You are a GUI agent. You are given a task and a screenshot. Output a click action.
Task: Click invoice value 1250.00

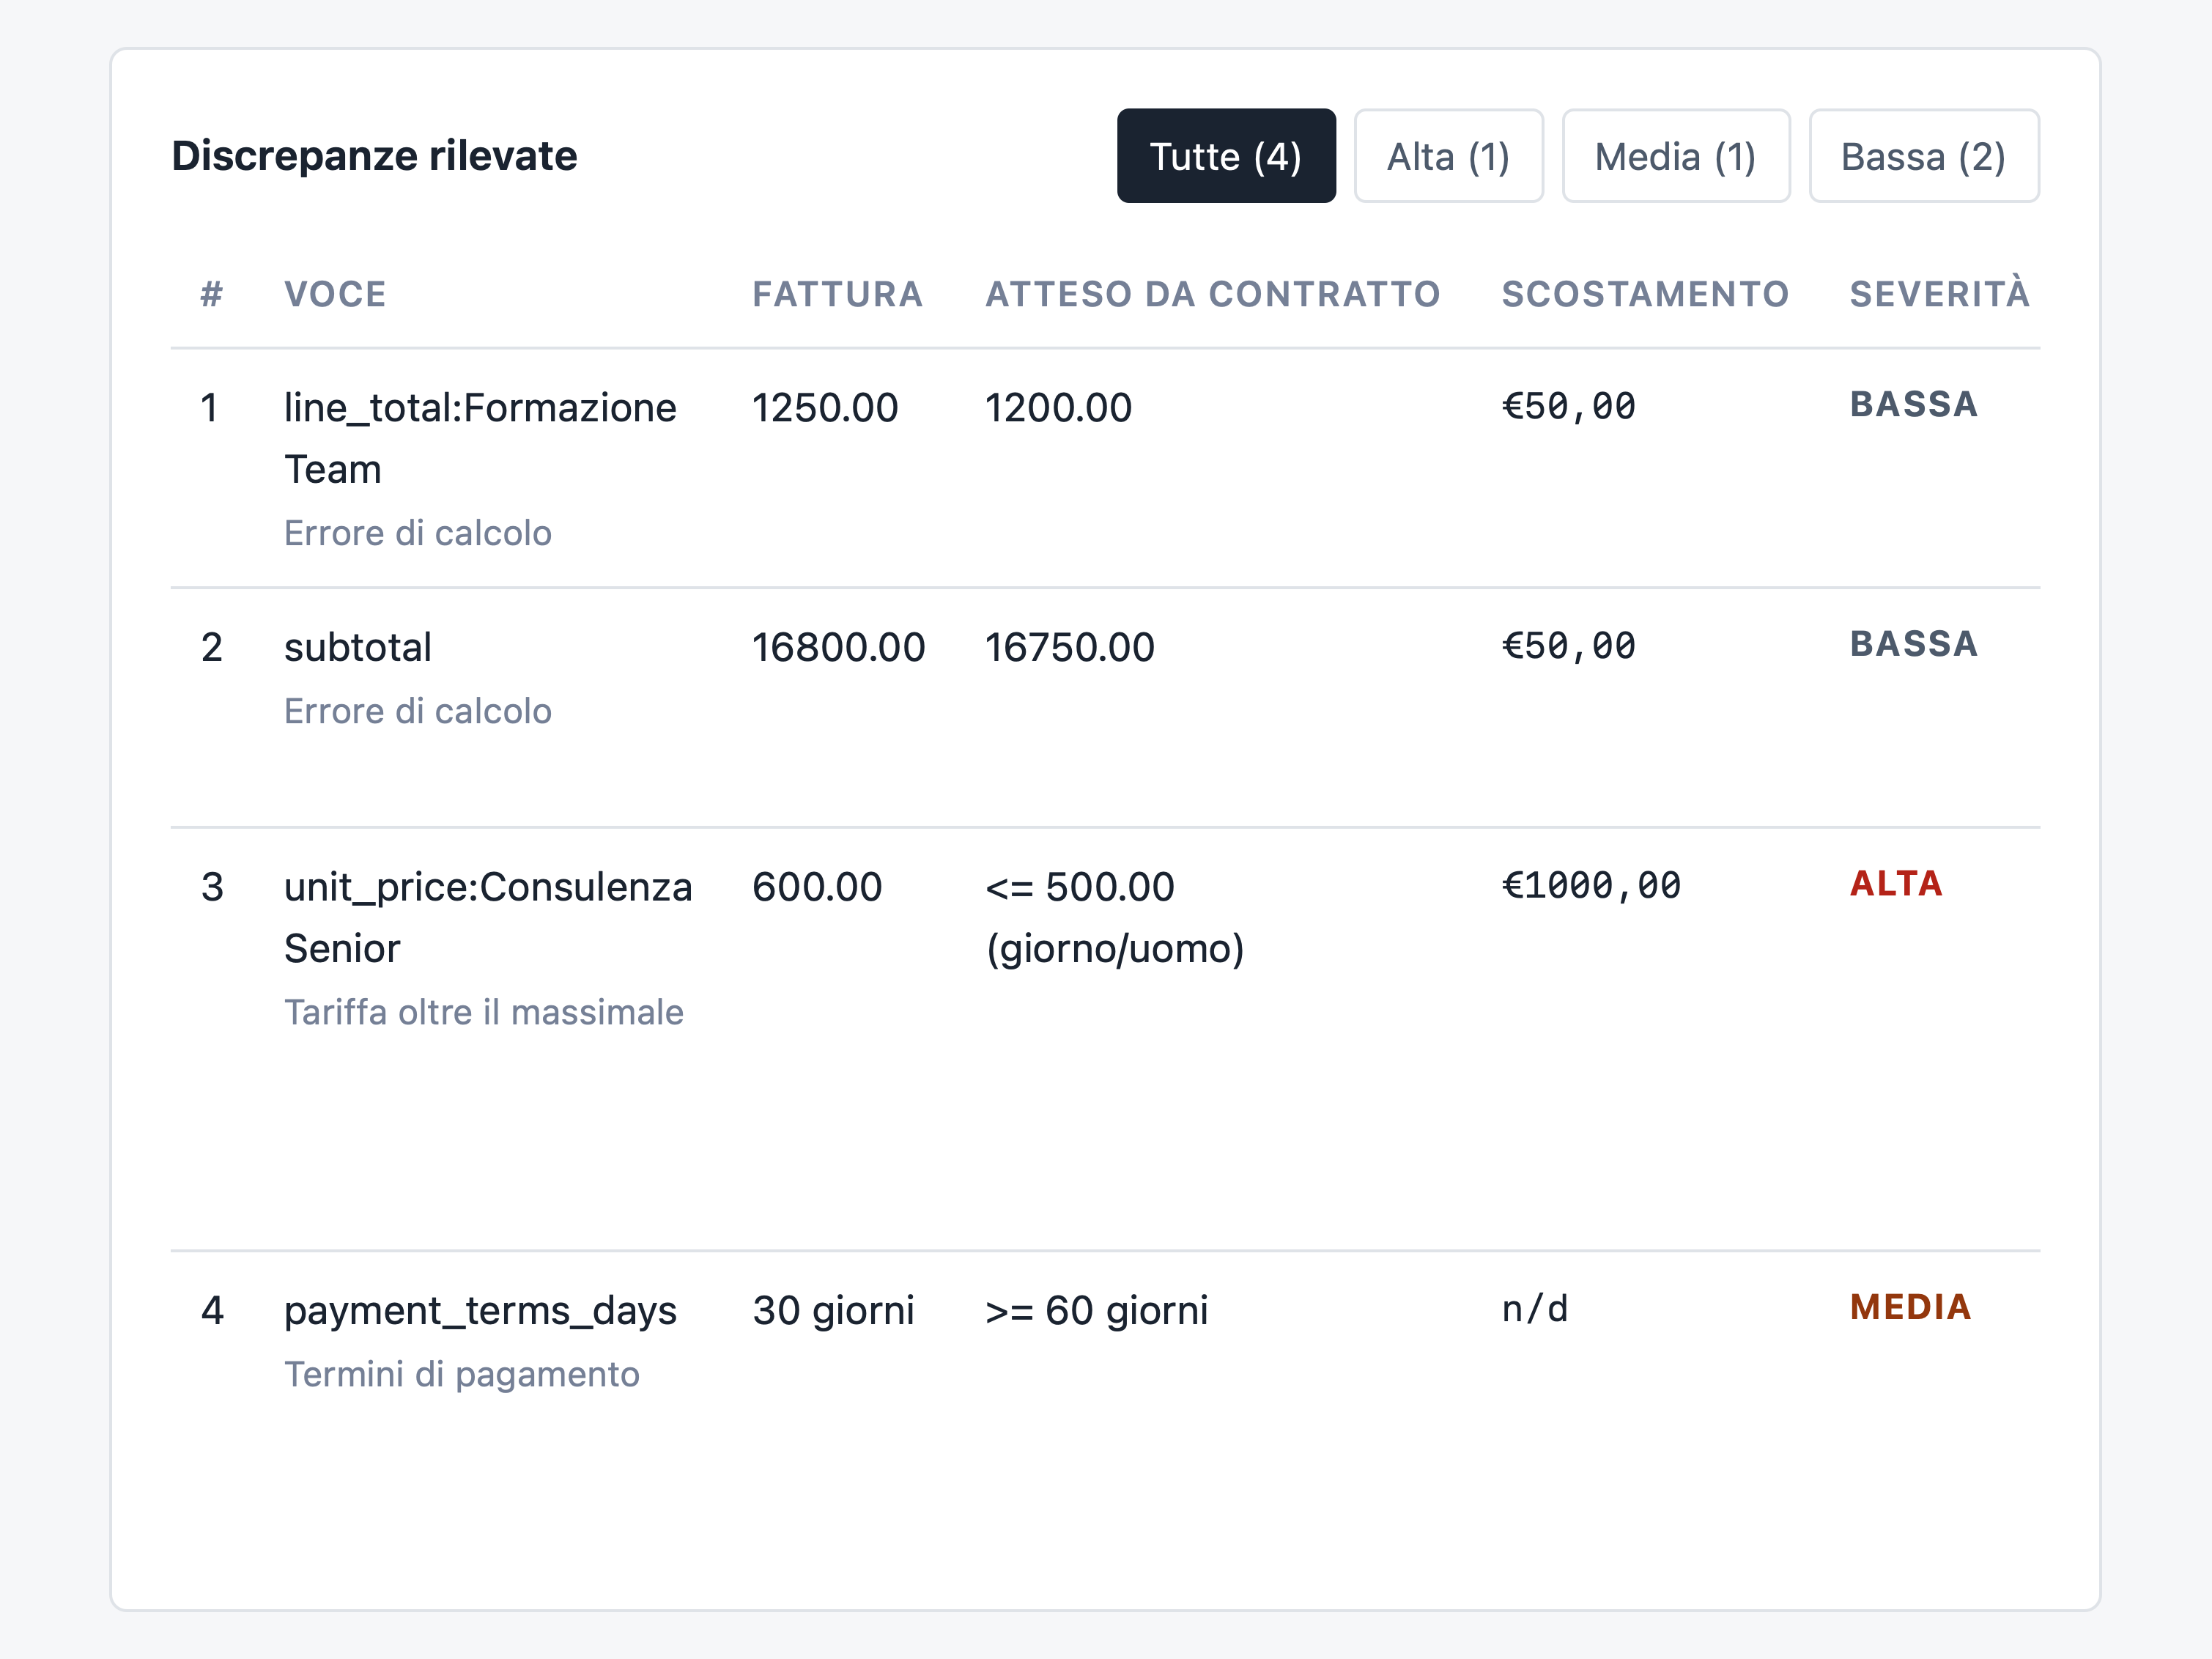point(825,408)
